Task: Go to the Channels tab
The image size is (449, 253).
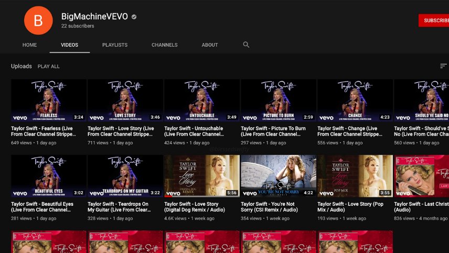Action: pos(165,45)
